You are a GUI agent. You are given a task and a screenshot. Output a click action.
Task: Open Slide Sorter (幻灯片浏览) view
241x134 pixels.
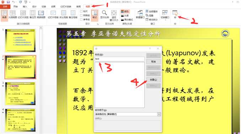(23, 15)
